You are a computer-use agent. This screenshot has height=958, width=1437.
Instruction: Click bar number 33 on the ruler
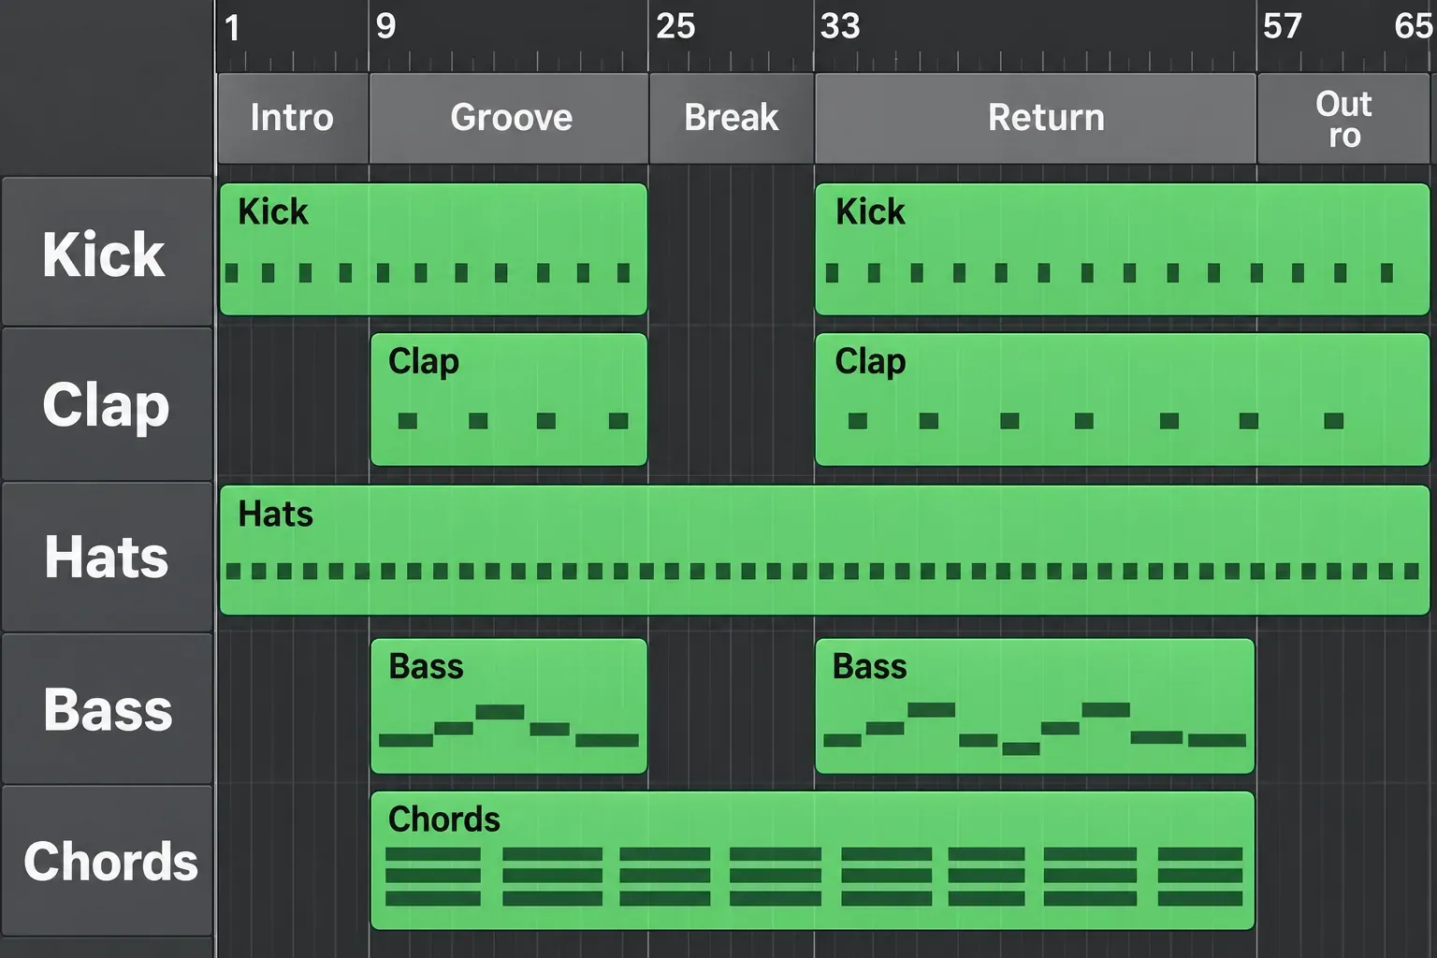(839, 26)
